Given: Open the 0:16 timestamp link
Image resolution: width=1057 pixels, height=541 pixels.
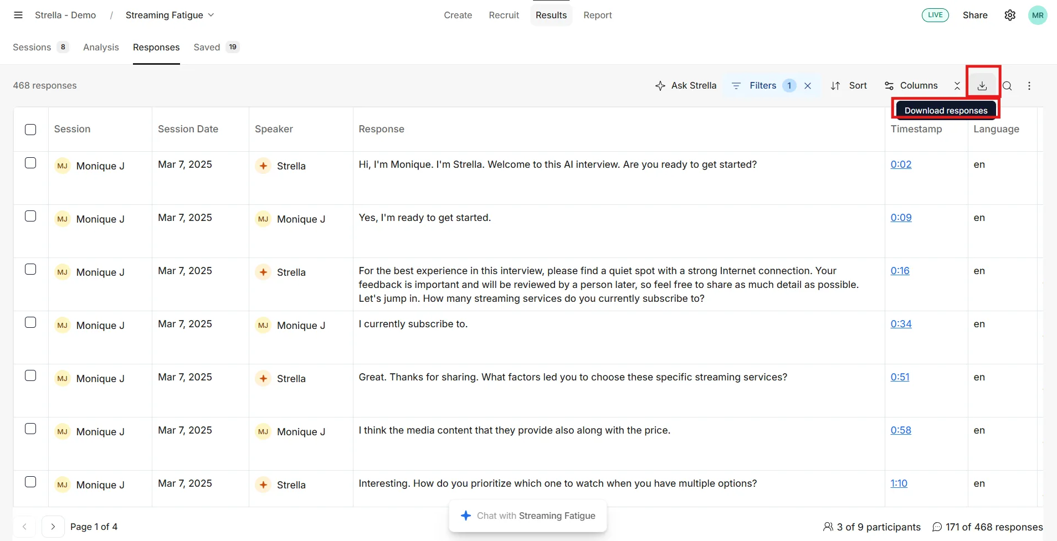Looking at the screenshot, I should [900, 271].
